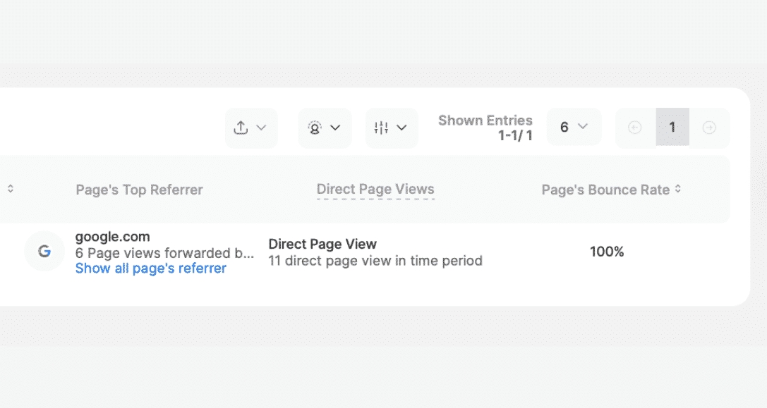Go to next page with right arrow
The height and width of the screenshot is (408, 767).
(x=709, y=128)
